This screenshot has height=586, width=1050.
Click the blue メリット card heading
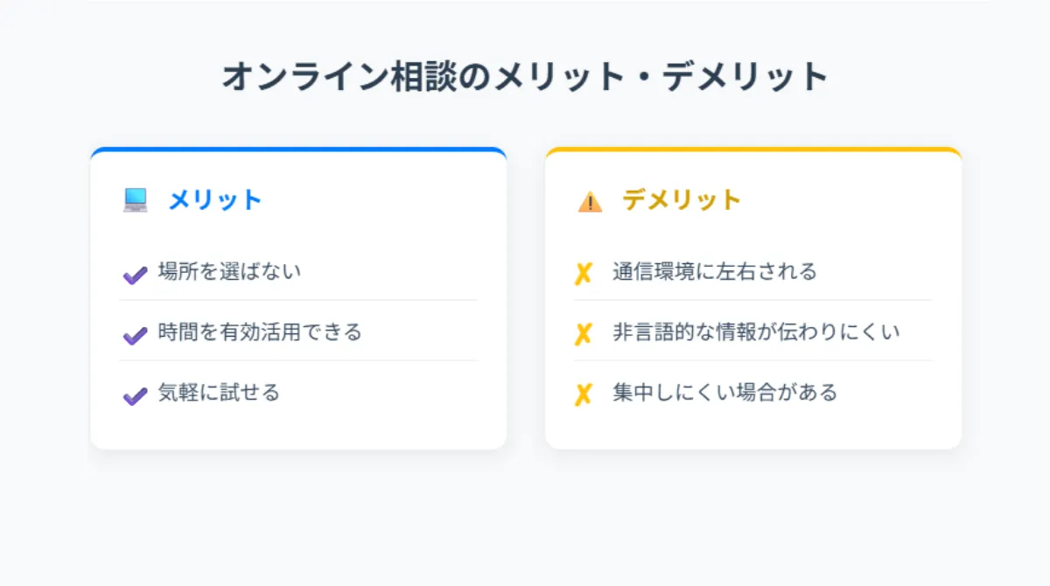[215, 200]
